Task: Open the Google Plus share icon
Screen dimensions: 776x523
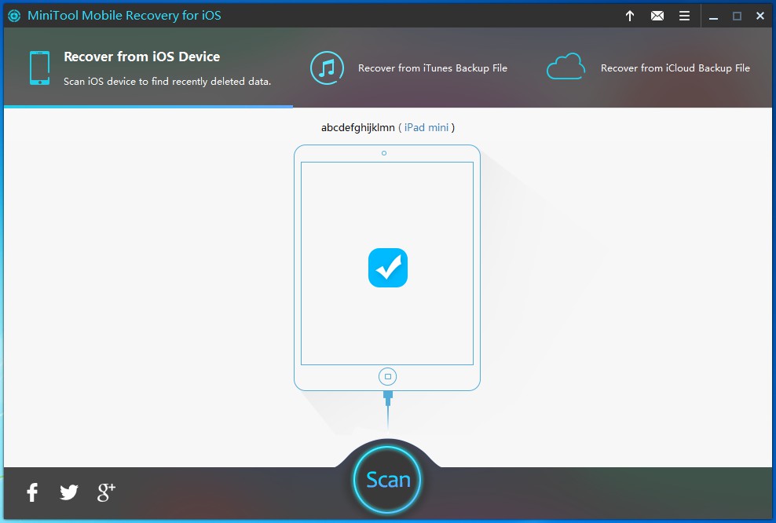Action: 106,492
